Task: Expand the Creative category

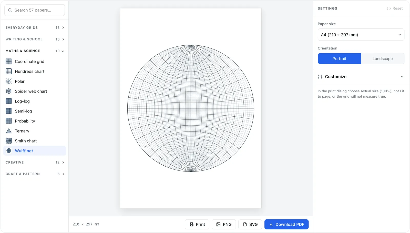Action: click(x=35, y=163)
